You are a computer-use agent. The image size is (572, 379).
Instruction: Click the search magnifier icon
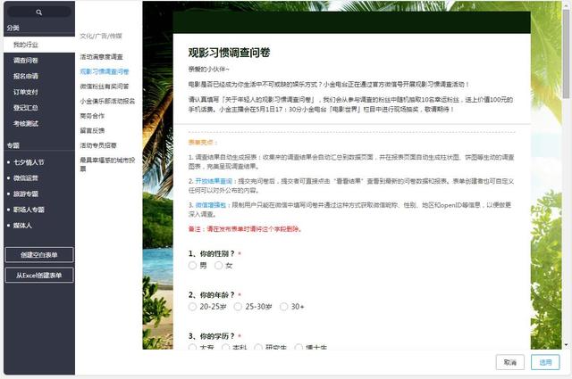pyautogui.click(x=39, y=12)
